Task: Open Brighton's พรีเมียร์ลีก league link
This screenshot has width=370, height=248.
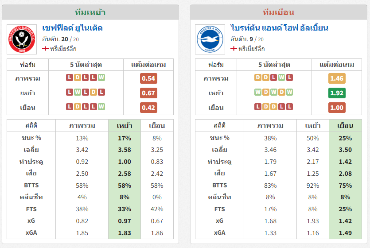Action: [252, 49]
